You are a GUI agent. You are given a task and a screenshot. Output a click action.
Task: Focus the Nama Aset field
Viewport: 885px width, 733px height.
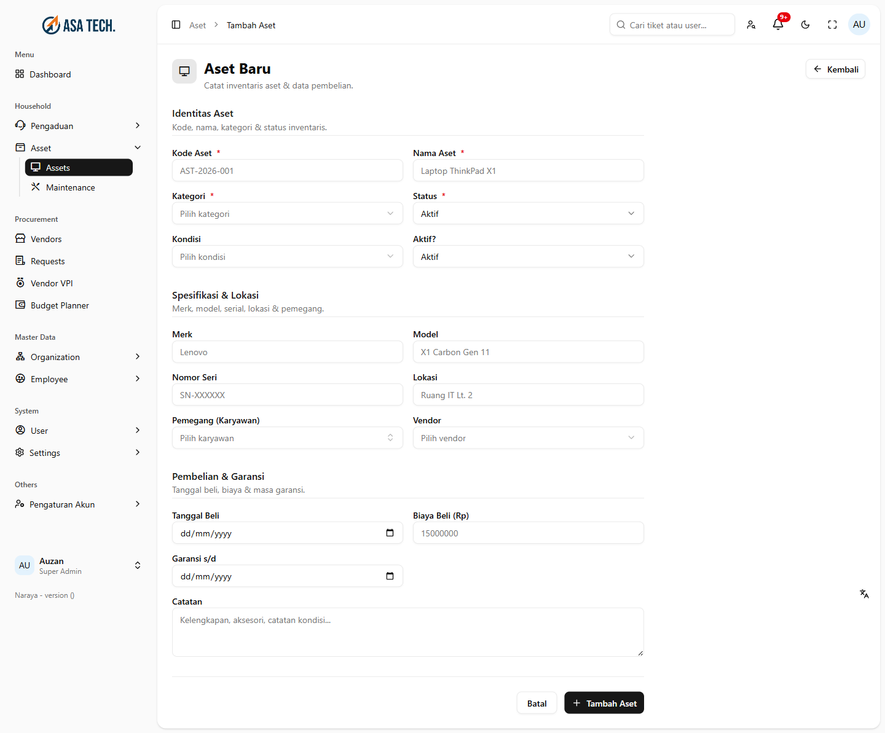click(529, 170)
